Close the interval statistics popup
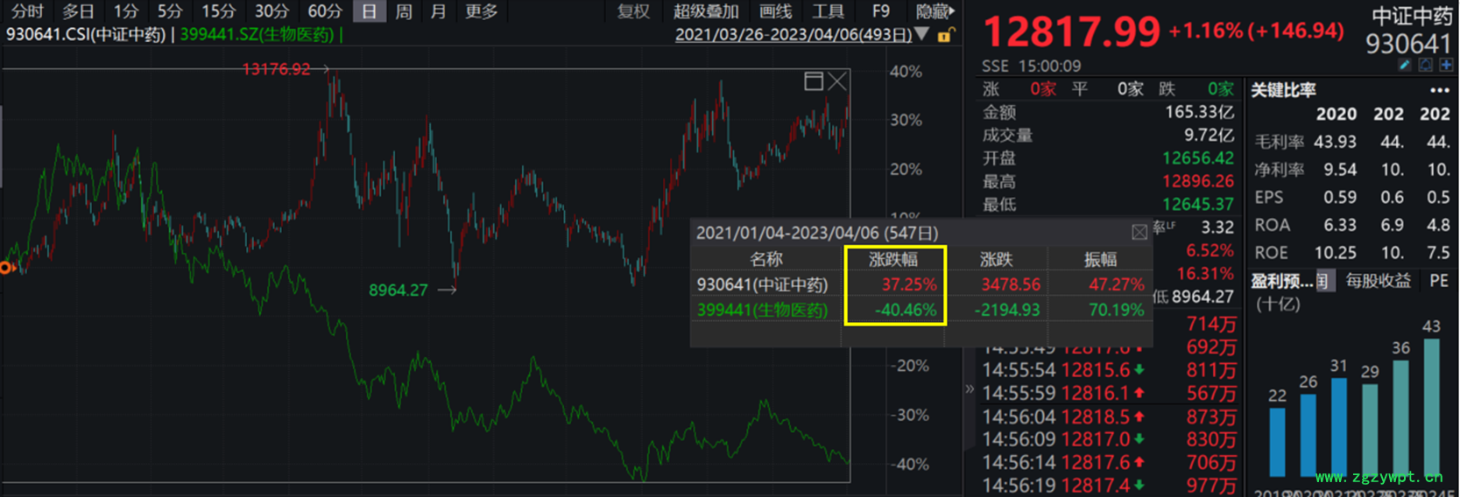Image resolution: width=1460 pixels, height=497 pixels. tap(1139, 232)
